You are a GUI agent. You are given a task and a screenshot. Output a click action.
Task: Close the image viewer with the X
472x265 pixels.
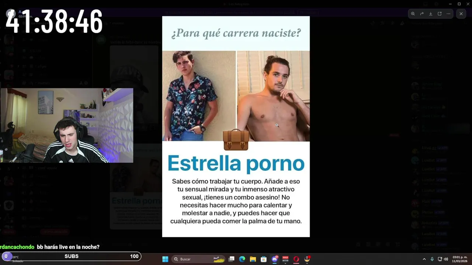(x=461, y=14)
